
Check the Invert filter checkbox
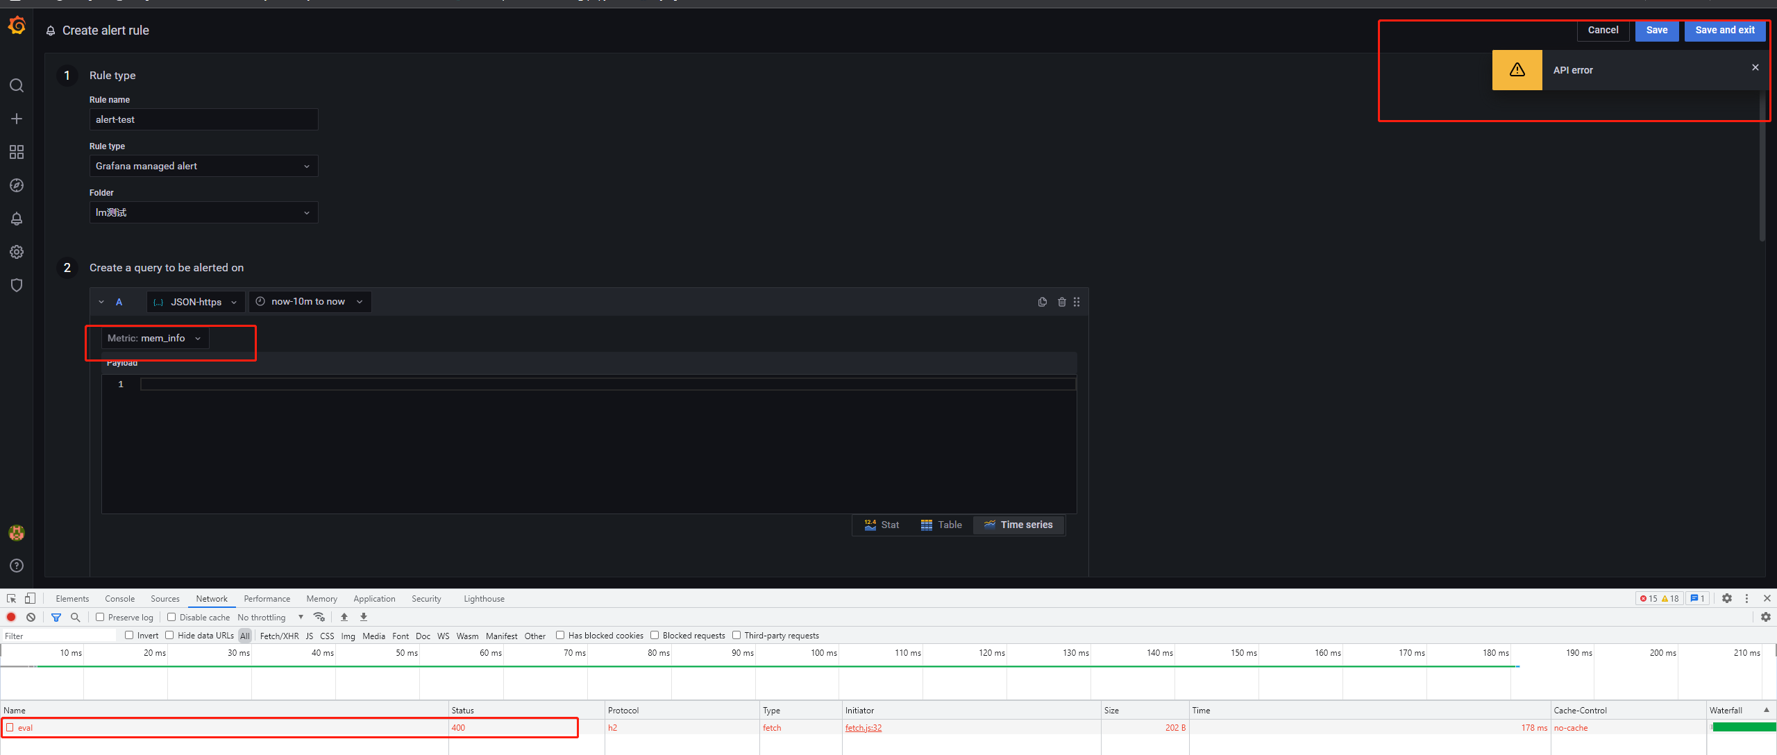pos(129,635)
